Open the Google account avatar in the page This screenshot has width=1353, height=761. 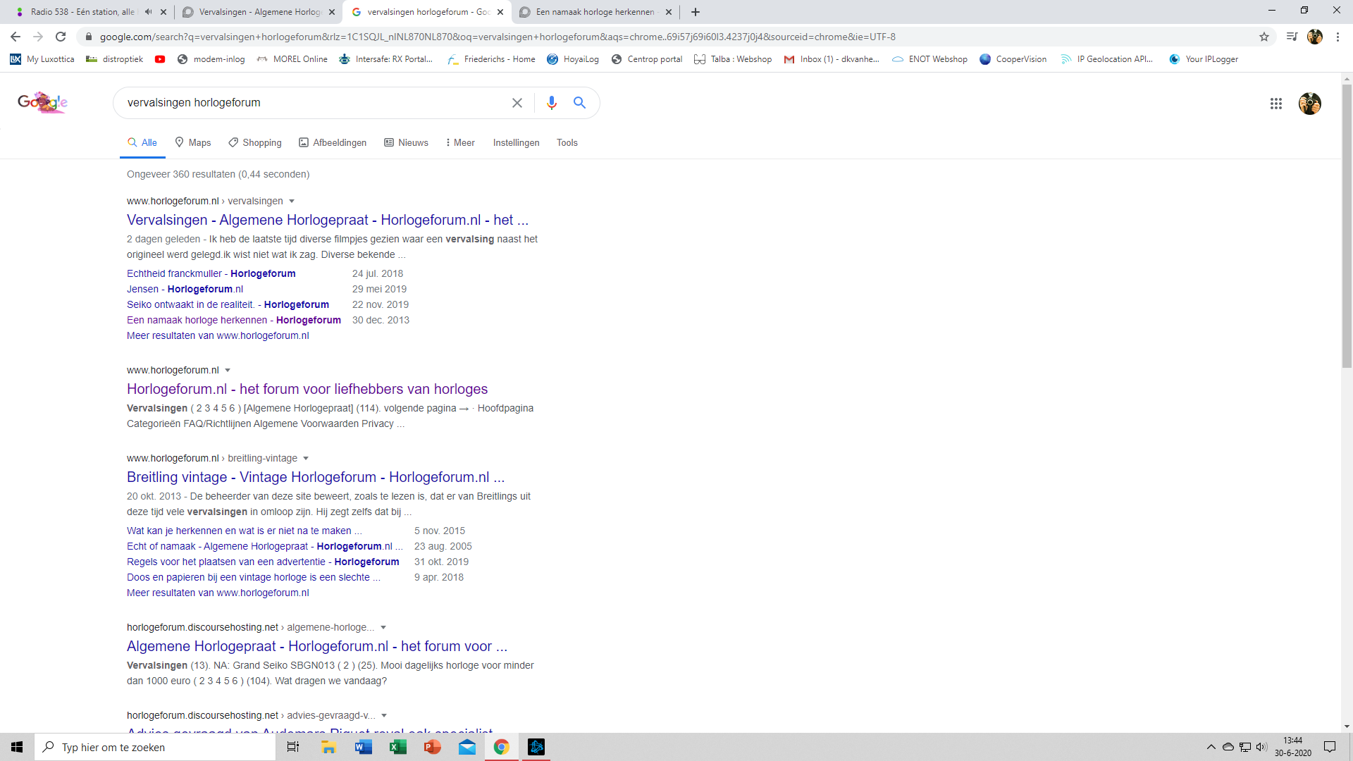pos(1310,104)
